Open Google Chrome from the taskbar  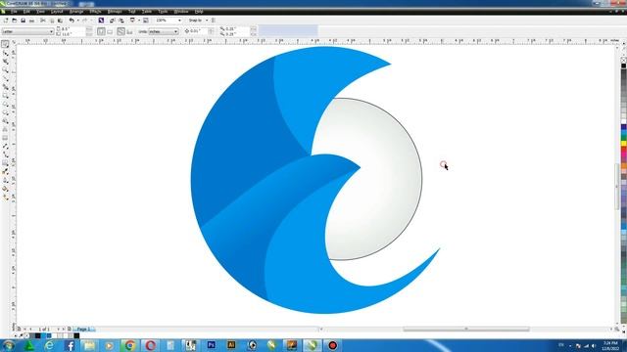pos(129,345)
